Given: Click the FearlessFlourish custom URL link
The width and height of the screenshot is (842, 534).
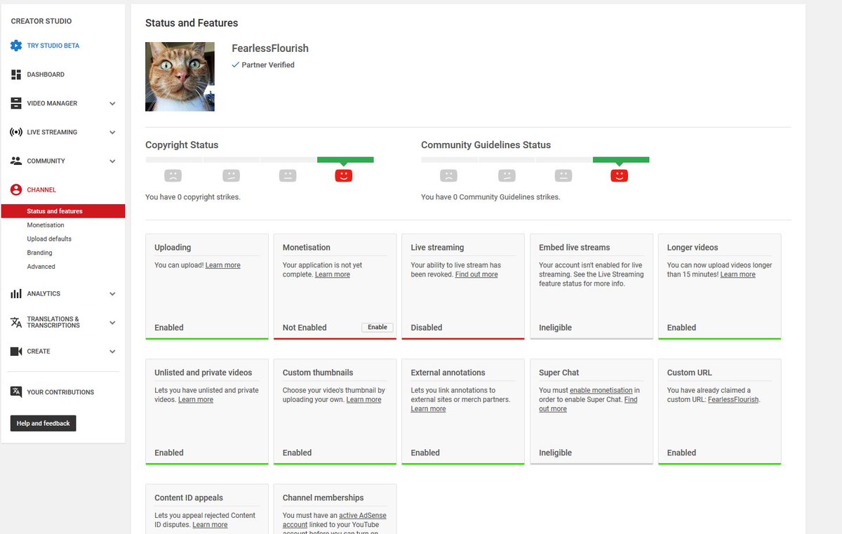Looking at the screenshot, I should (733, 399).
